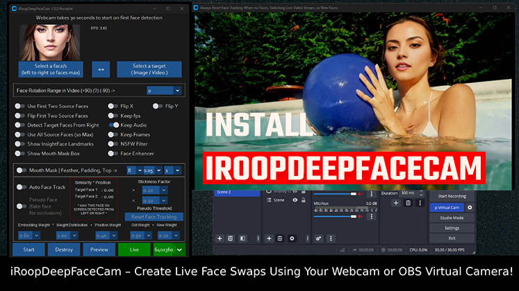Screen dimensions: 519x291
Task: Select Scene 2 in Scenes list
Action: [x=237, y=193]
